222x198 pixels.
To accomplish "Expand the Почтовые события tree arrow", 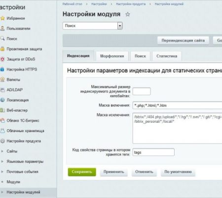I will click(x=2, y=172).
